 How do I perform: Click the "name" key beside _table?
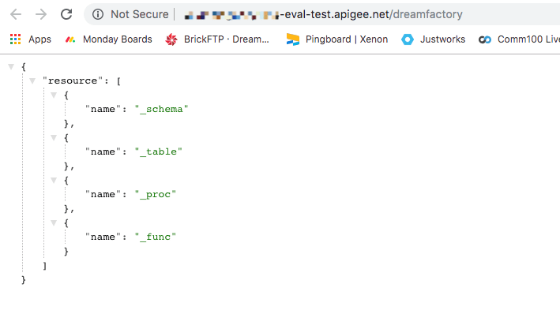(x=103, y=151)
